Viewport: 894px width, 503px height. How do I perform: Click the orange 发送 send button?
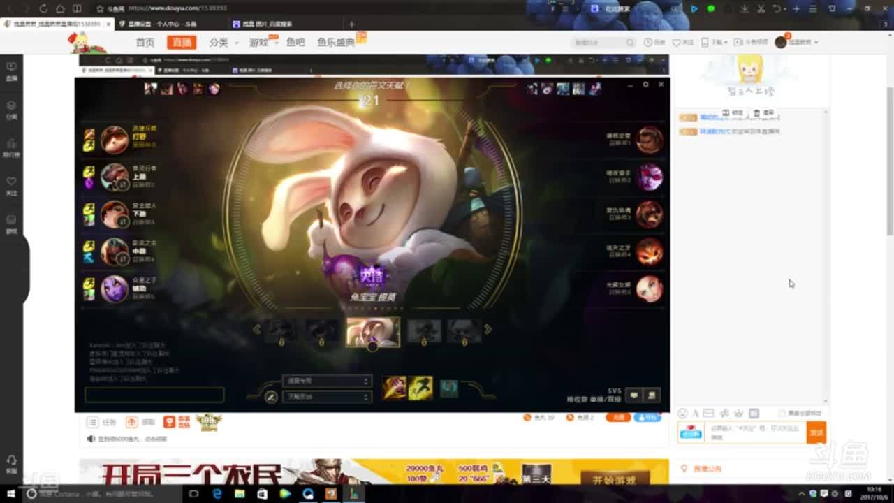816,432
